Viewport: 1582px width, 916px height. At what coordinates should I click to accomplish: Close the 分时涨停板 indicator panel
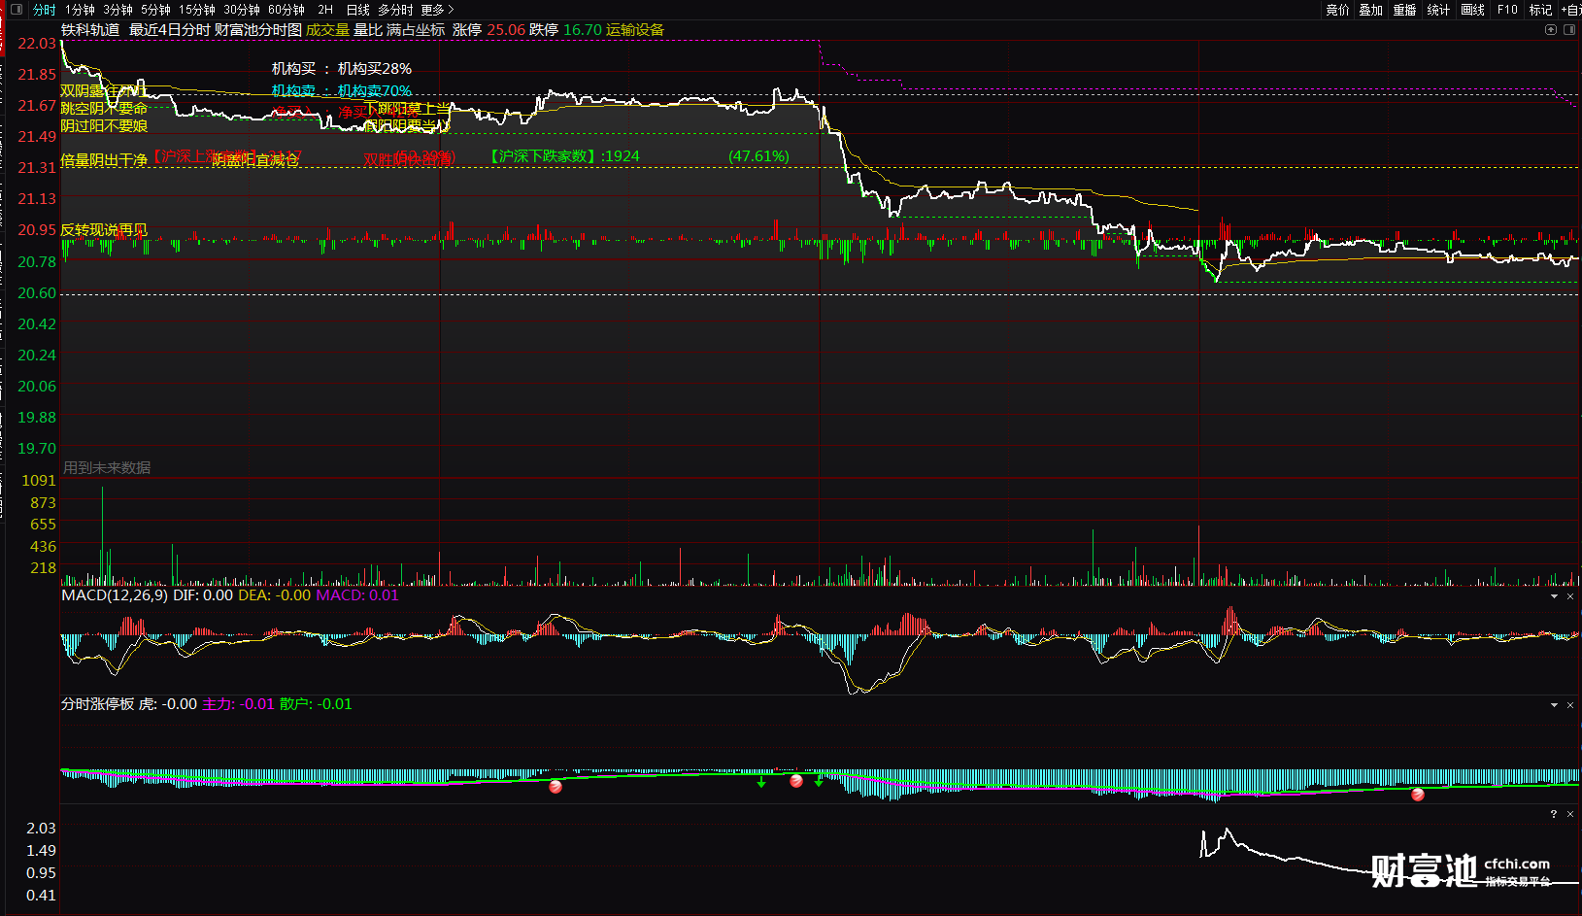[x=1570, y=705]
